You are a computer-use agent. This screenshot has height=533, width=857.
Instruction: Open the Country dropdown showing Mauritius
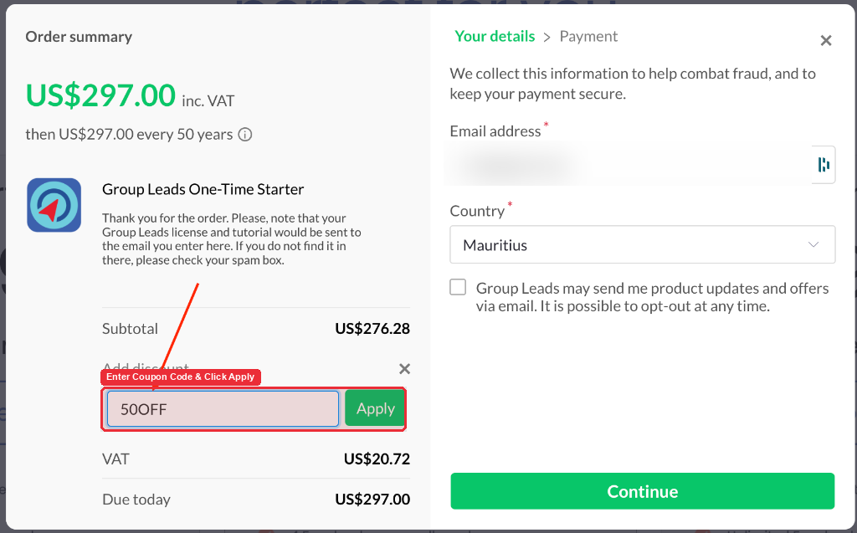[642, 244]
